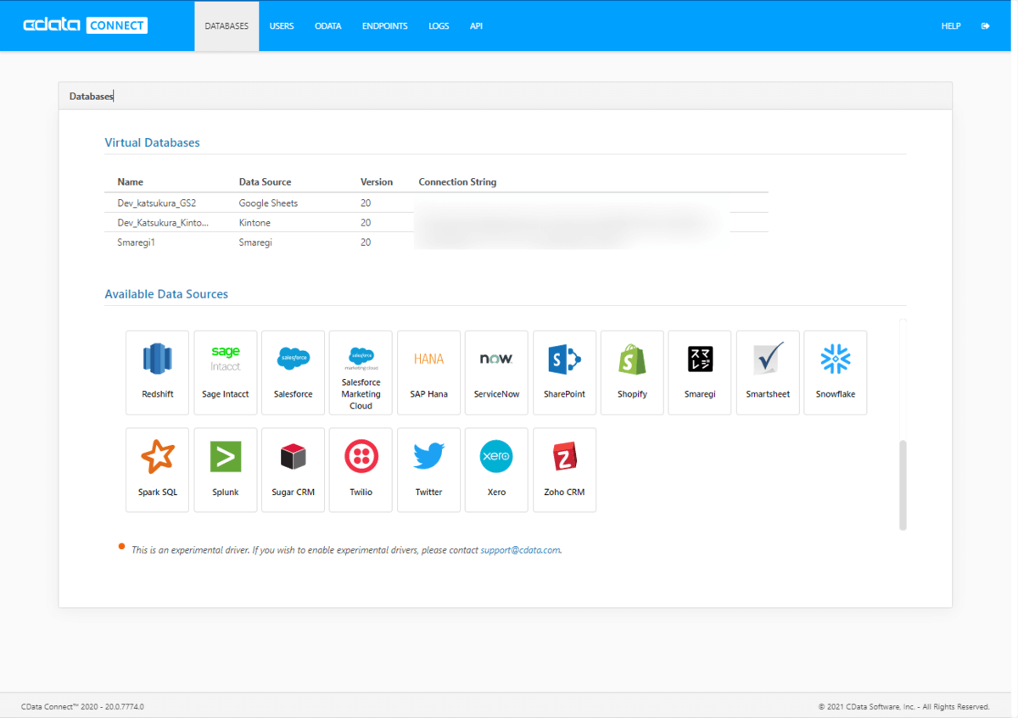Click the data sources list scrollbar
1018x718 pixels.
(x=903, y=484)
